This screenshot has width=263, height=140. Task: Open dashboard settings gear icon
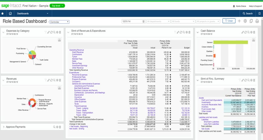(x=245, y=21)
